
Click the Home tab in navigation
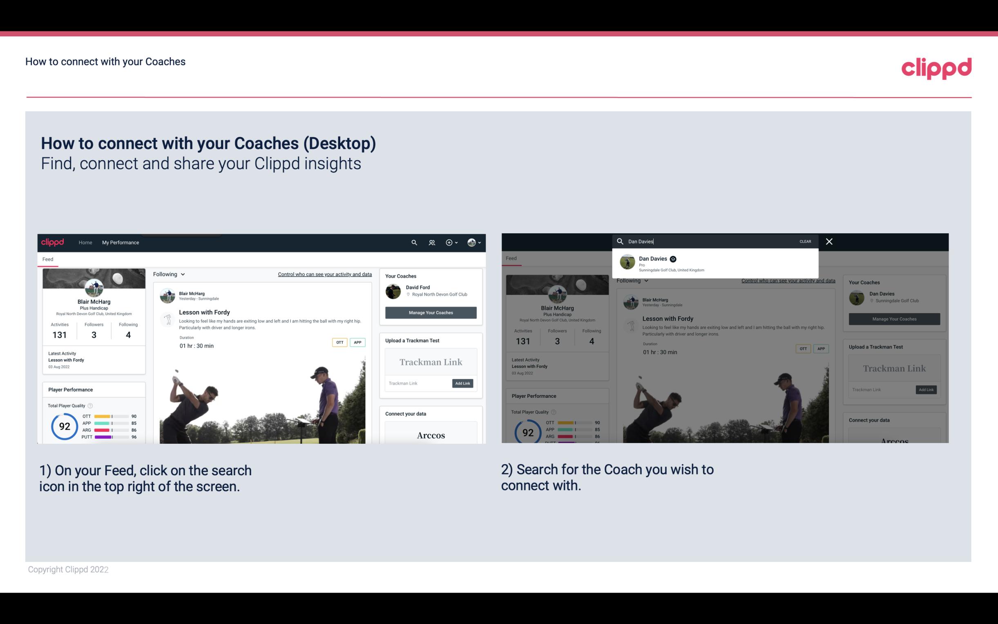point(85,242)
